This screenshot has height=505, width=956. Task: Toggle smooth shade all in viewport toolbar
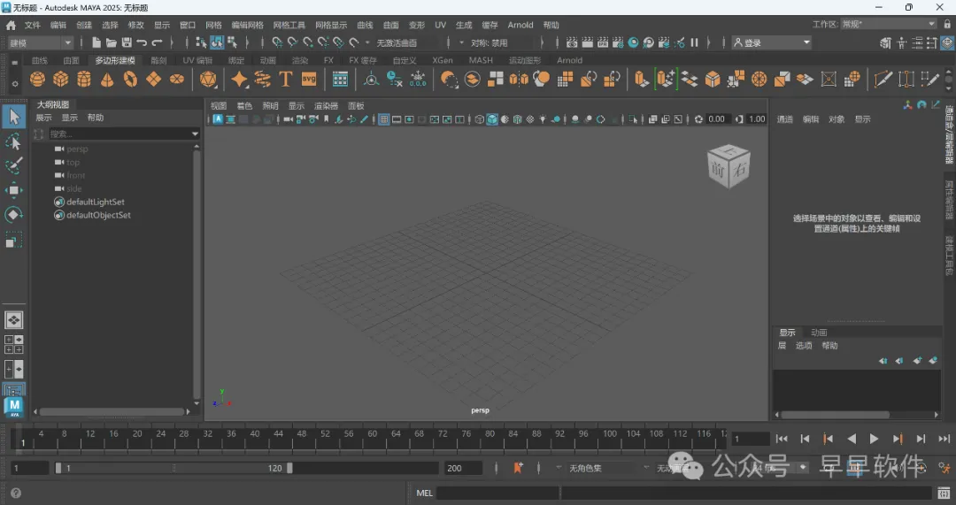pos(492,119)
